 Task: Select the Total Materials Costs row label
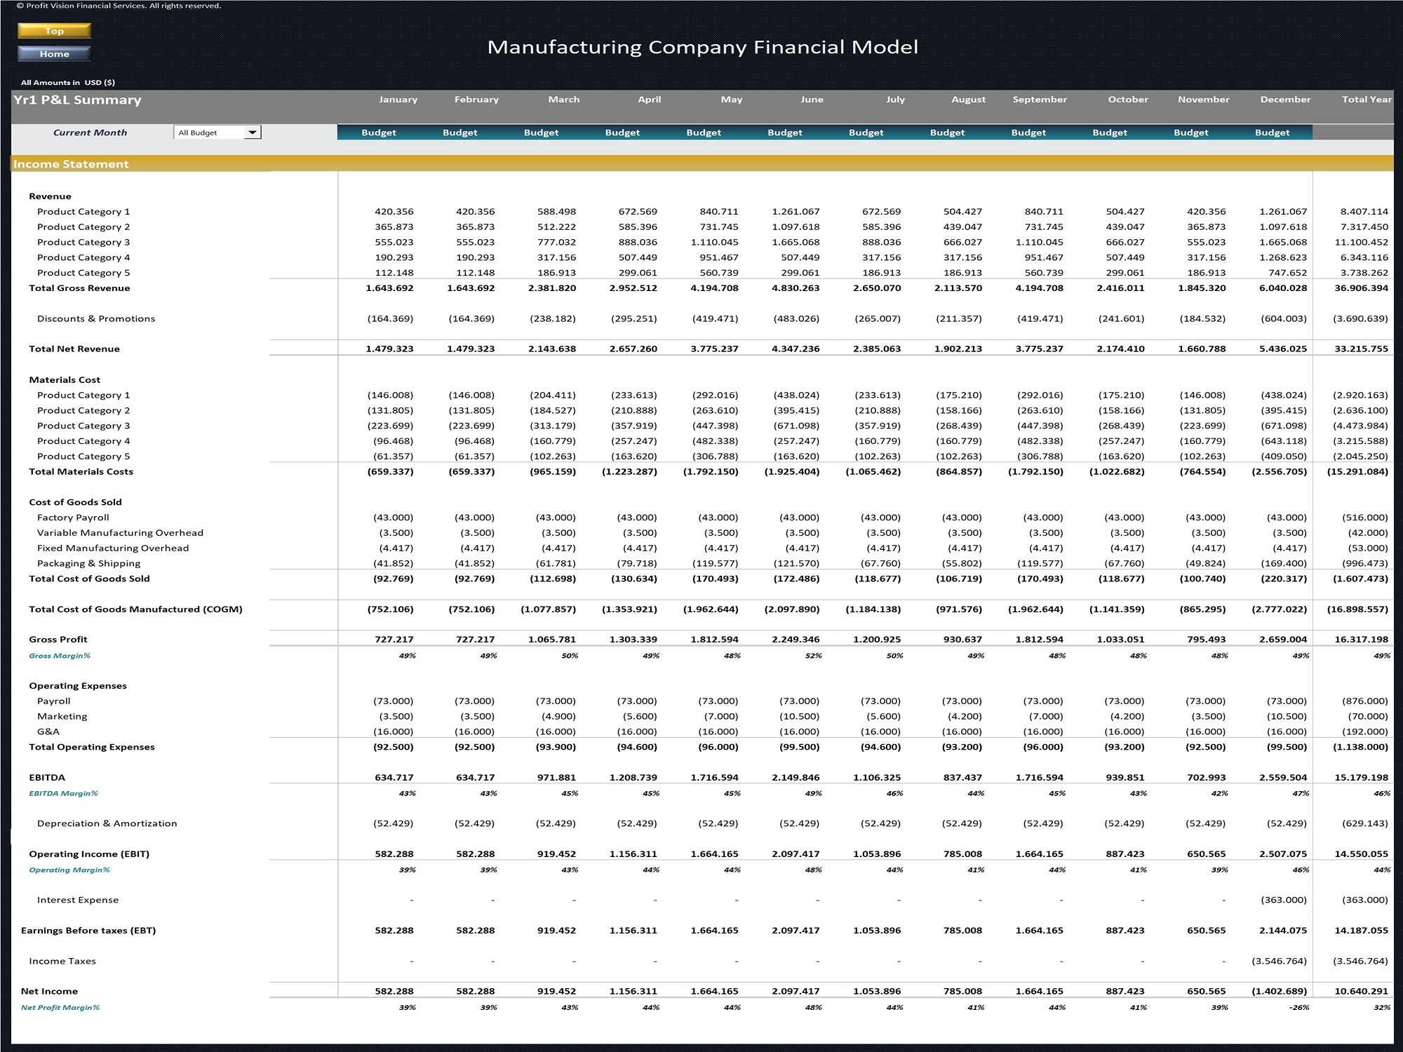81,471
